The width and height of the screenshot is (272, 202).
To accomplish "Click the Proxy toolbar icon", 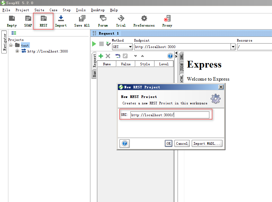I will (167, 21).
